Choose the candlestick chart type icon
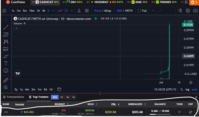The height and width of the screenshot is (117, 199). tap(66, 11)
